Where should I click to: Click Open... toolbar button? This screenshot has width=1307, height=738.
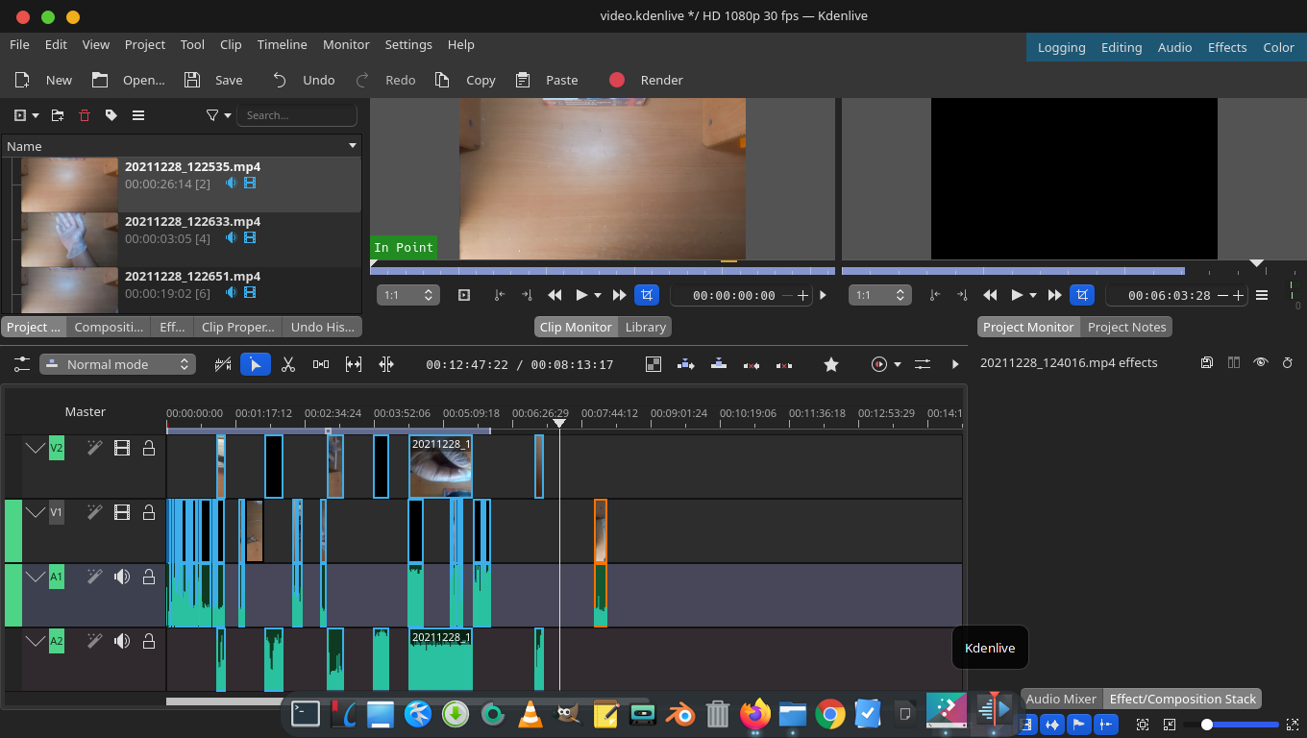[x=128, y=80]
